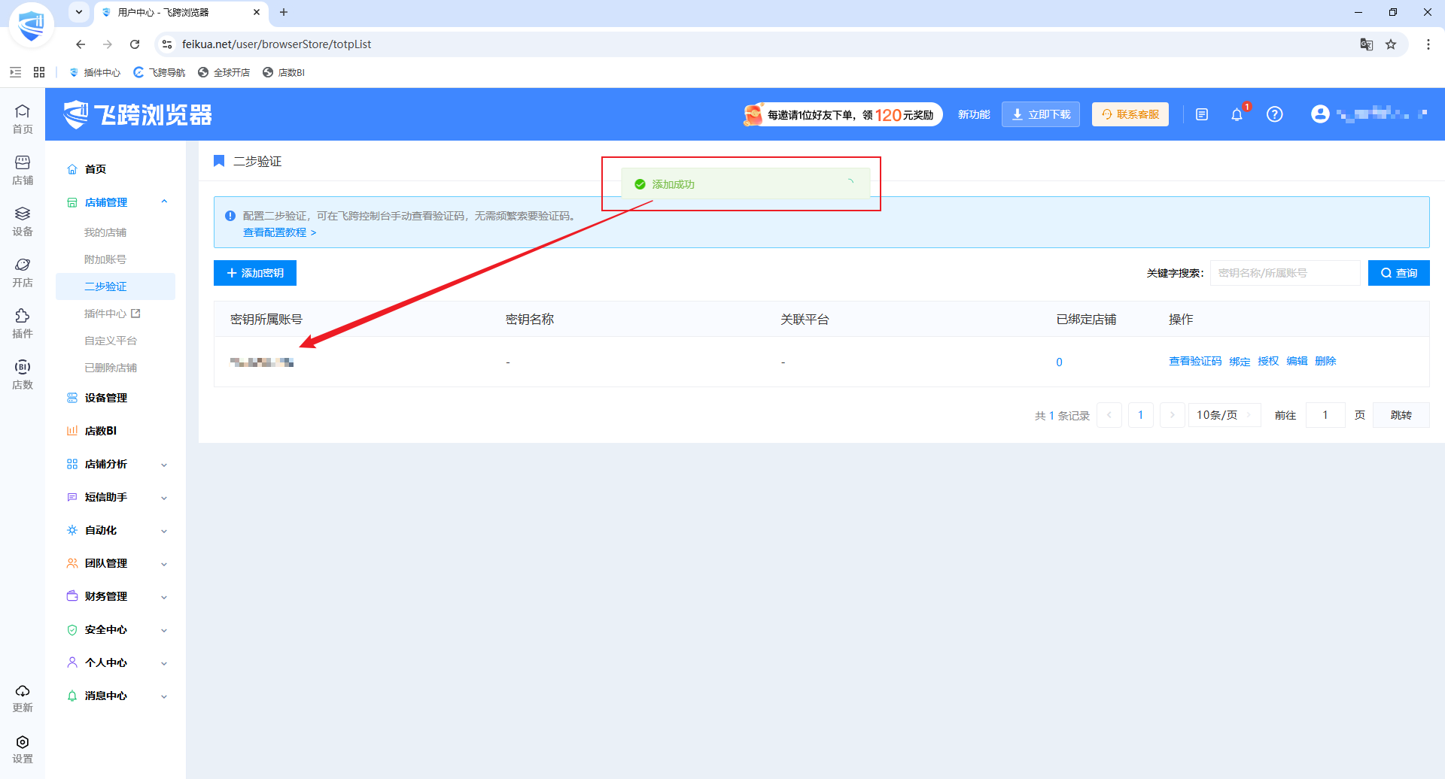The image size is (1445, 779).
Task: Click the 新功能 header link
Action: click(x=974, y=114)
